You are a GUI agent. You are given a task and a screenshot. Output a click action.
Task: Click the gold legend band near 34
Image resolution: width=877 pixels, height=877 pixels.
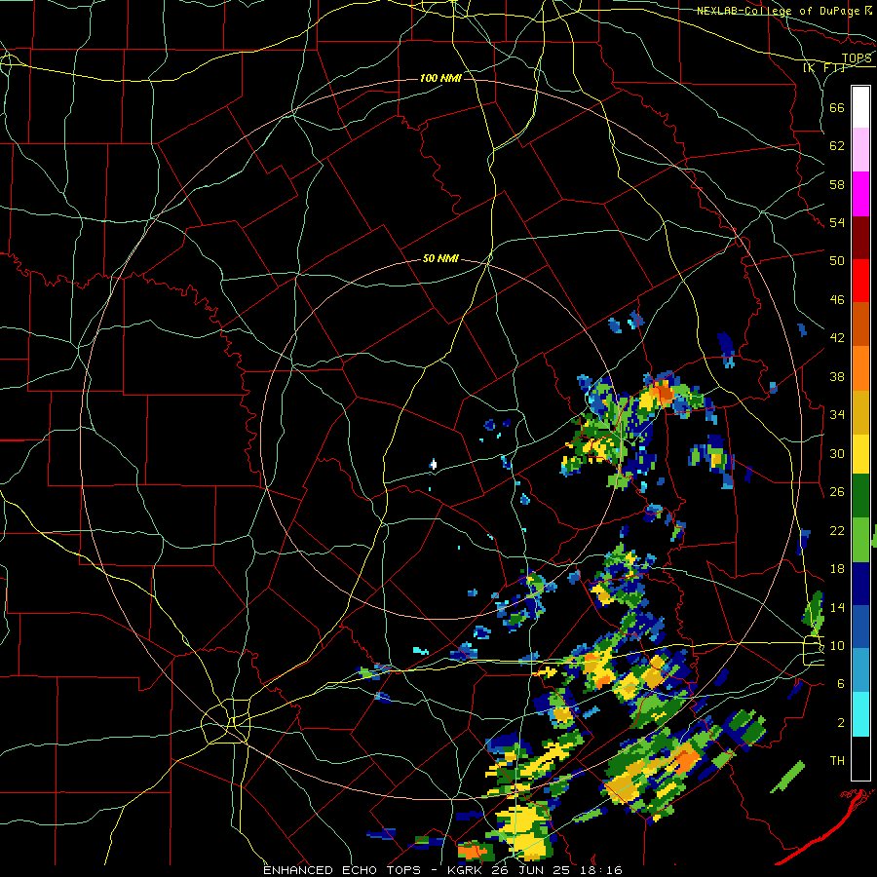[860, 412]
